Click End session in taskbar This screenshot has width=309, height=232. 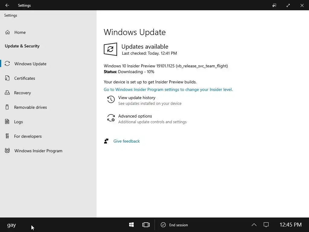click(x=179, y=225)
